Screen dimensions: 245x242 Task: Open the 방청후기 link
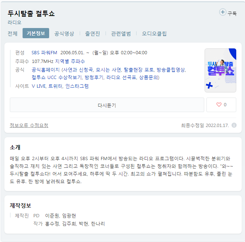point(94,78)
